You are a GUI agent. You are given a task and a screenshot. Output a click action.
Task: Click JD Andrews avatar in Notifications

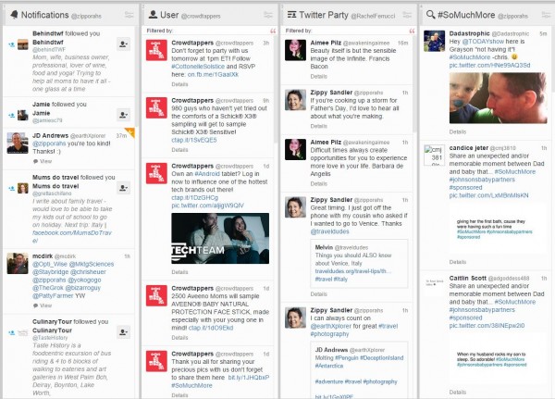18,143
